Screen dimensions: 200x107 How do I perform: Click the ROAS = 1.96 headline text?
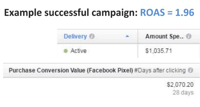pos(167,12)
